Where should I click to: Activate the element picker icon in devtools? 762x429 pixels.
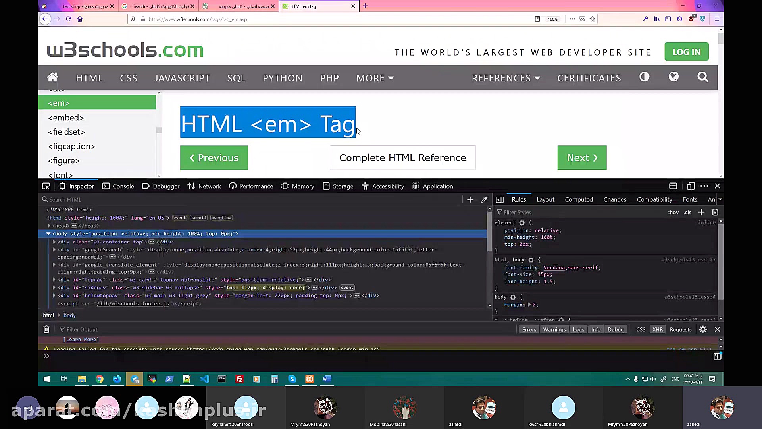coord(46,186)
